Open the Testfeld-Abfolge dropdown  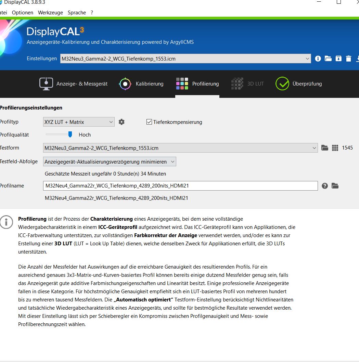point(110,161)
